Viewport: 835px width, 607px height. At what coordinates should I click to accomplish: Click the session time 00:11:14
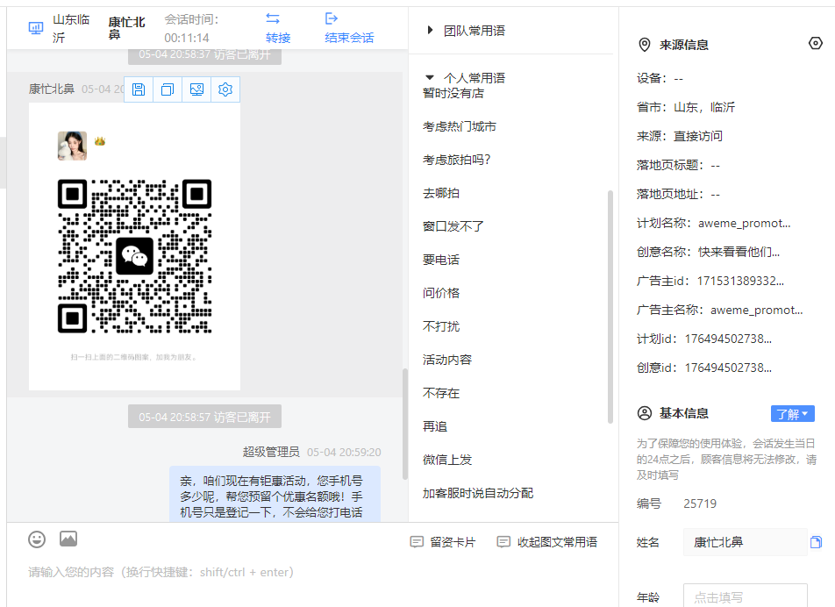[186, 38]
